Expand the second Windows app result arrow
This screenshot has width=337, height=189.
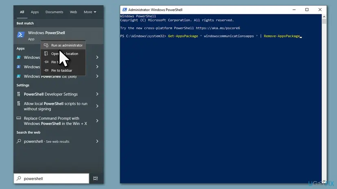tap(97, 67)
